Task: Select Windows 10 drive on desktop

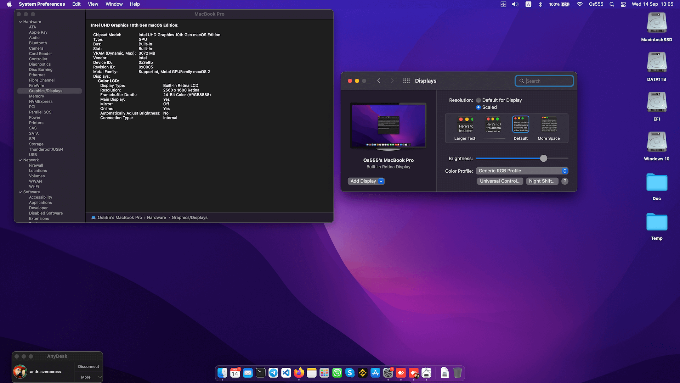Action: [657, 146]
